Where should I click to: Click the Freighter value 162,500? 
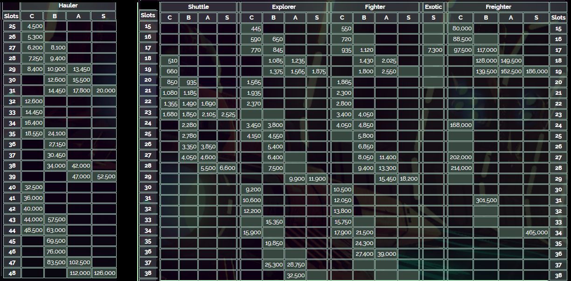coord(511,71)
